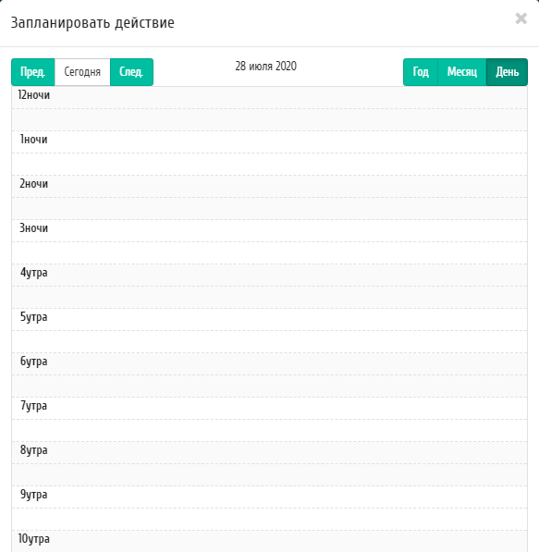The height and width of the screenshot is (552, 539).
Task: Select the 7утра time slot
Action: click(269, 408)
